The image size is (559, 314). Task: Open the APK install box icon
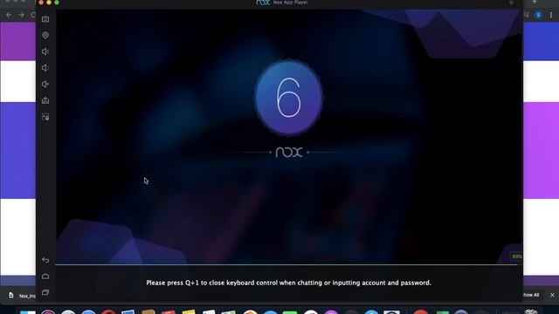click(x=45, y=100)
